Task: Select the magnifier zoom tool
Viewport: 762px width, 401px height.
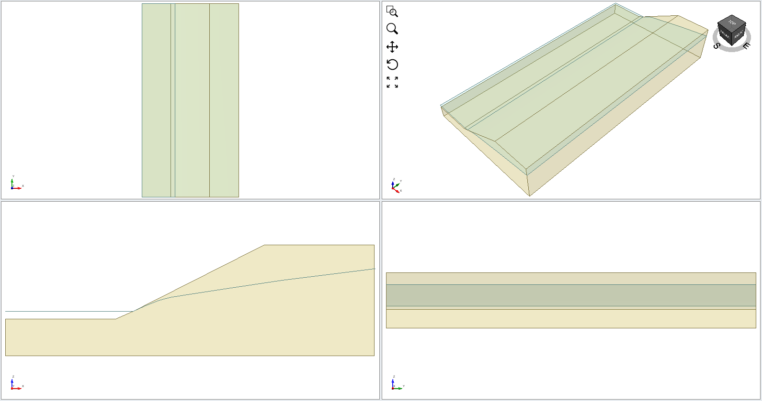Action: coord(392,29)
